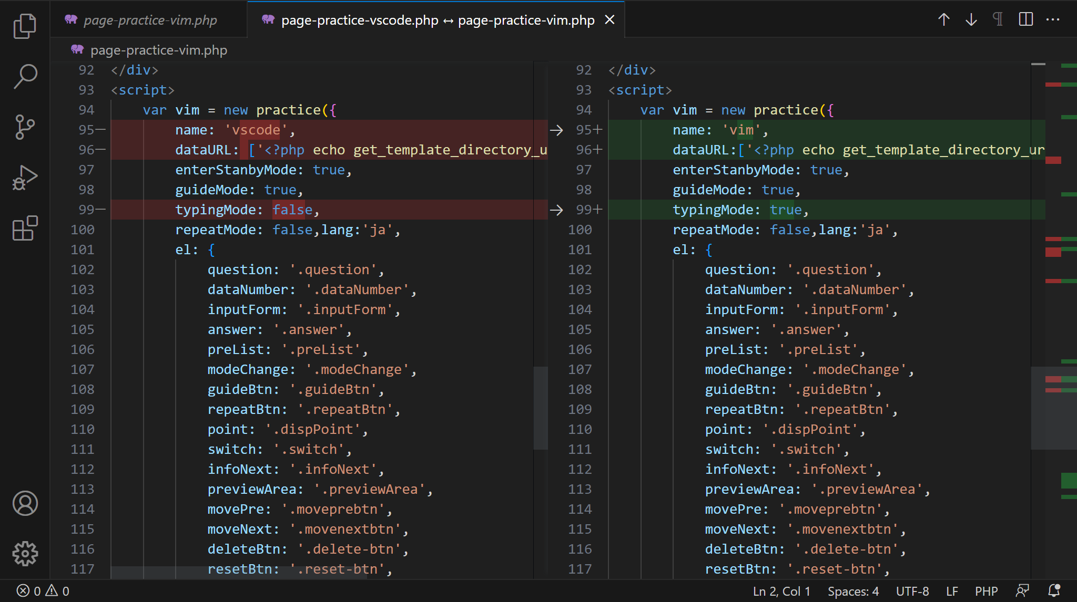Open the Manage gear menu
Viewport: 1077px width, 602px height.
25,554
